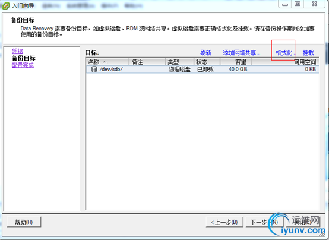The image size is (329, 240).
Task: Go to 配置完成 step in sidebar
Action: click(23, 65)
